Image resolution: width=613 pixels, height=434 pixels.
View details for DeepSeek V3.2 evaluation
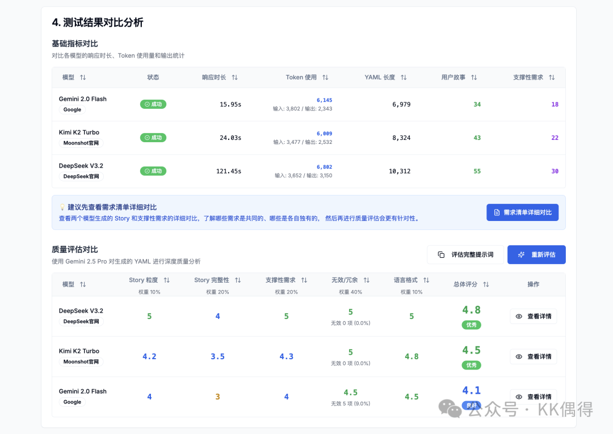pyautogui.click(x=533, y=317)
